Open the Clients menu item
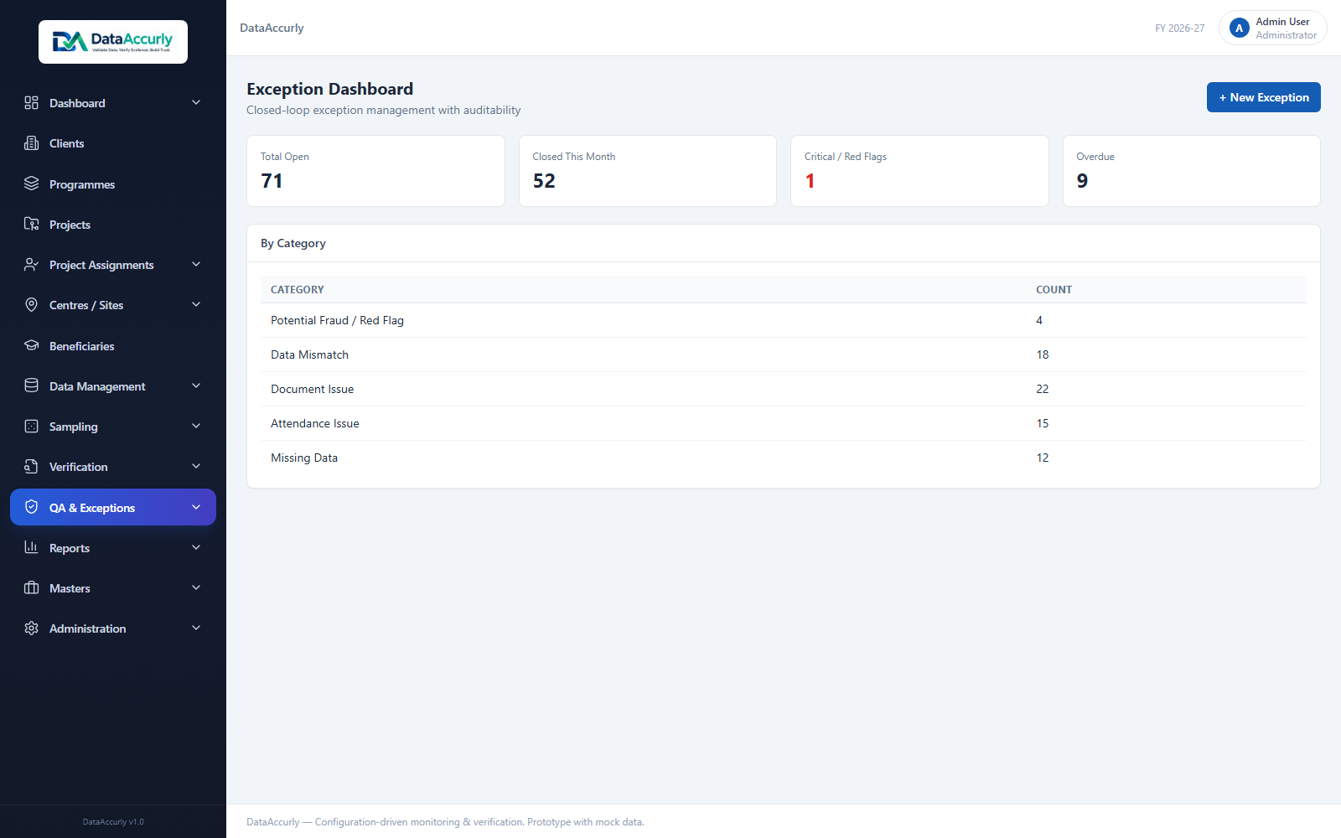 113,143
